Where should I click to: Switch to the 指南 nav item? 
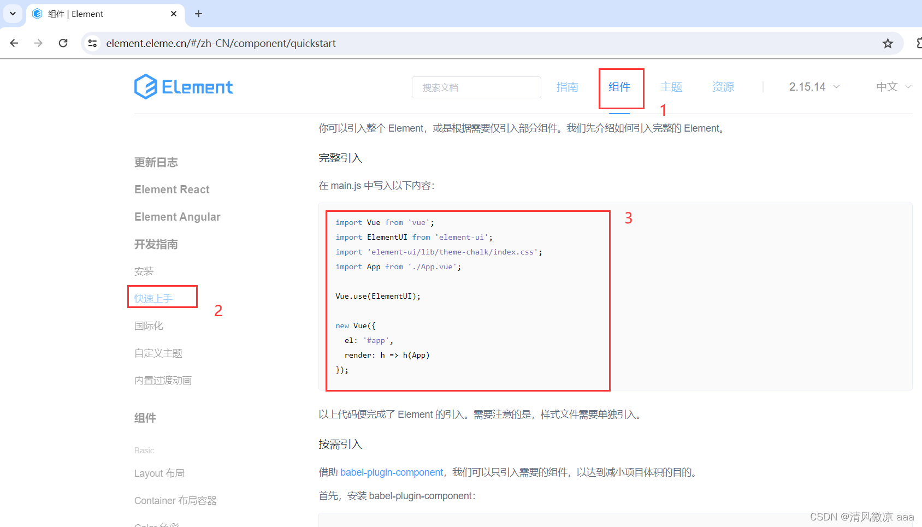tap(567, 87)
